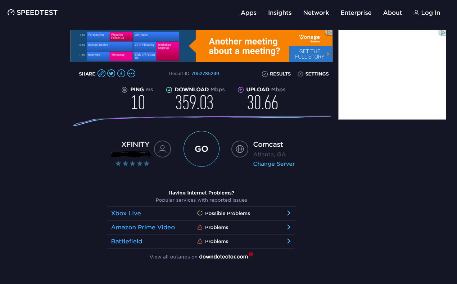Click the downdetector red exclamation badge

coord(251,254)
